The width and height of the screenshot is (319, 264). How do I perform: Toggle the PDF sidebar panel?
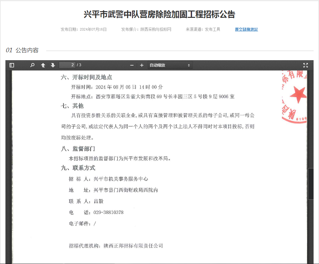(x=12, y=65)
